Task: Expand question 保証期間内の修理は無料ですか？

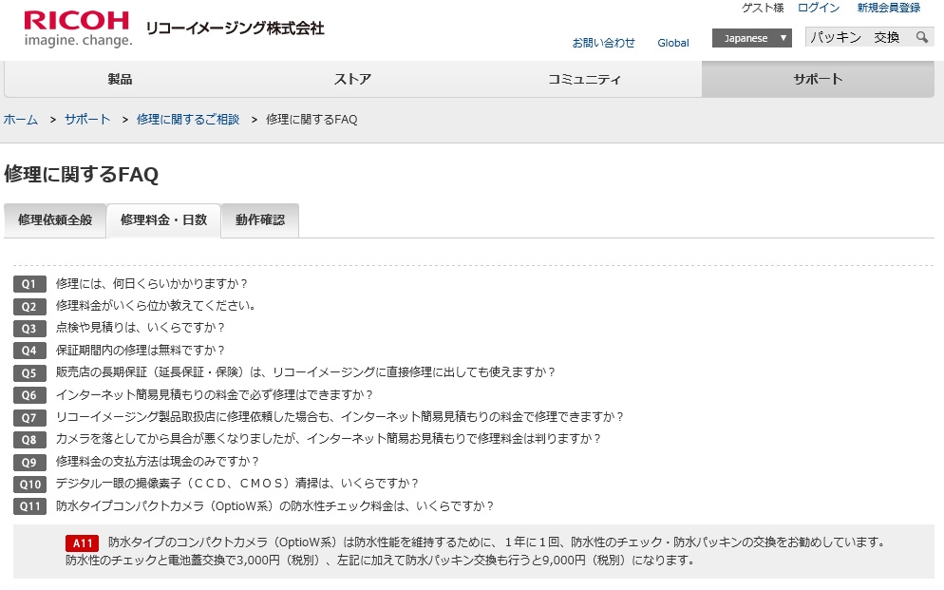Action: (x=141, y=350)
